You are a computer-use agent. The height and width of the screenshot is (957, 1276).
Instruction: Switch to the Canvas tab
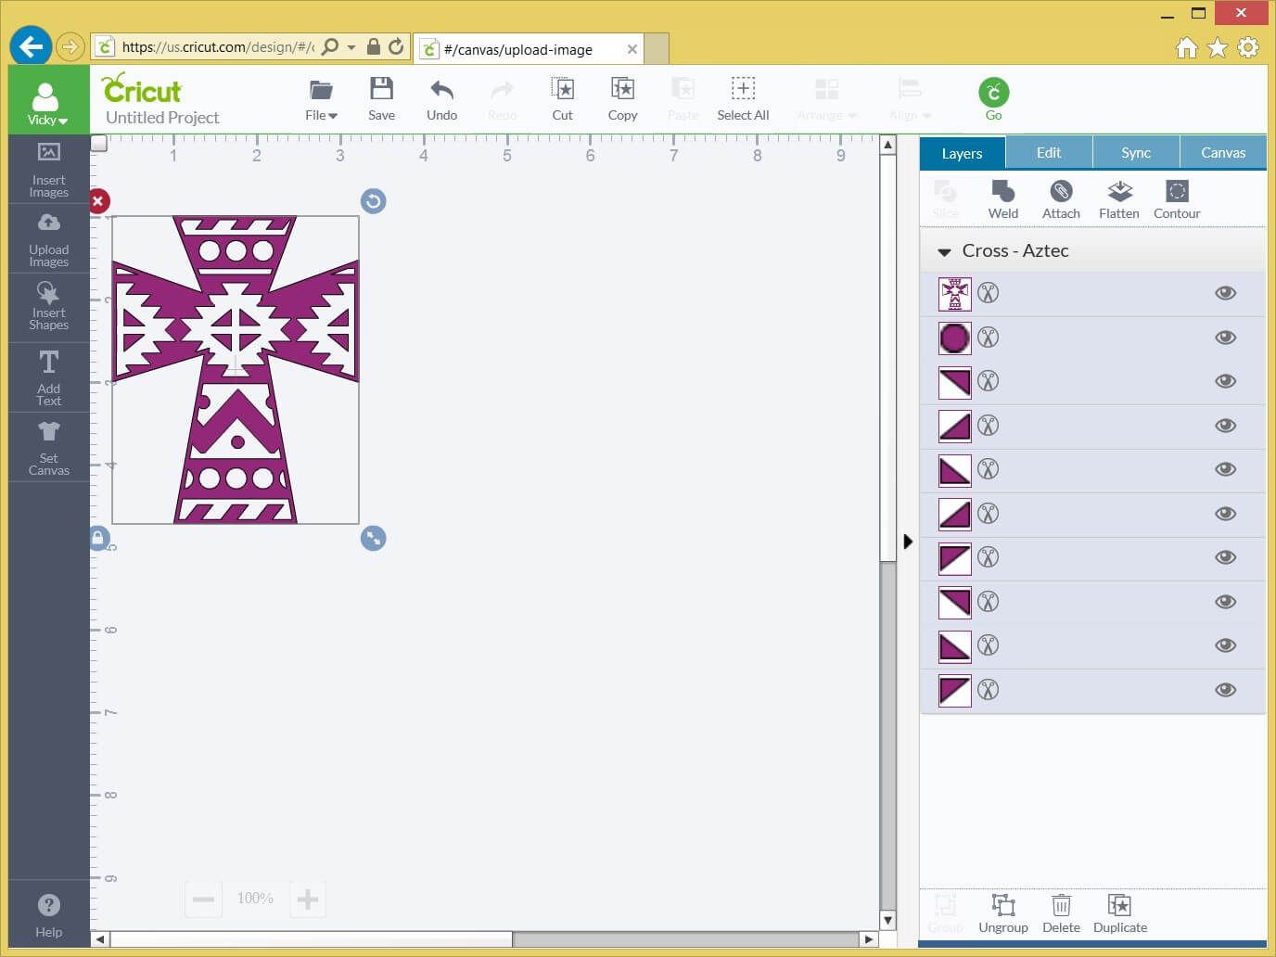coord(1222,153)
